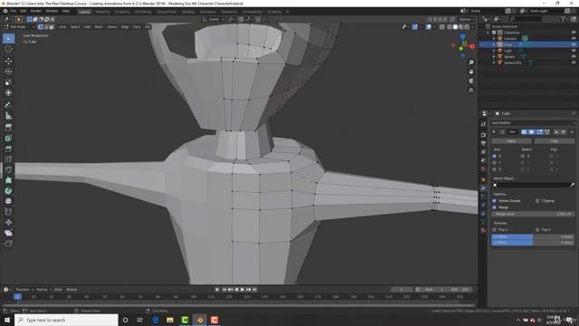
Task: Click the pan view hand icon
Action: 470,72
